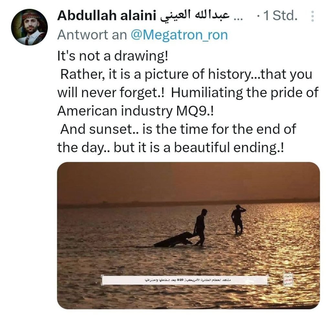
Task: Click the "Antwort an" reply label
Action: click(x=92, y=35)
